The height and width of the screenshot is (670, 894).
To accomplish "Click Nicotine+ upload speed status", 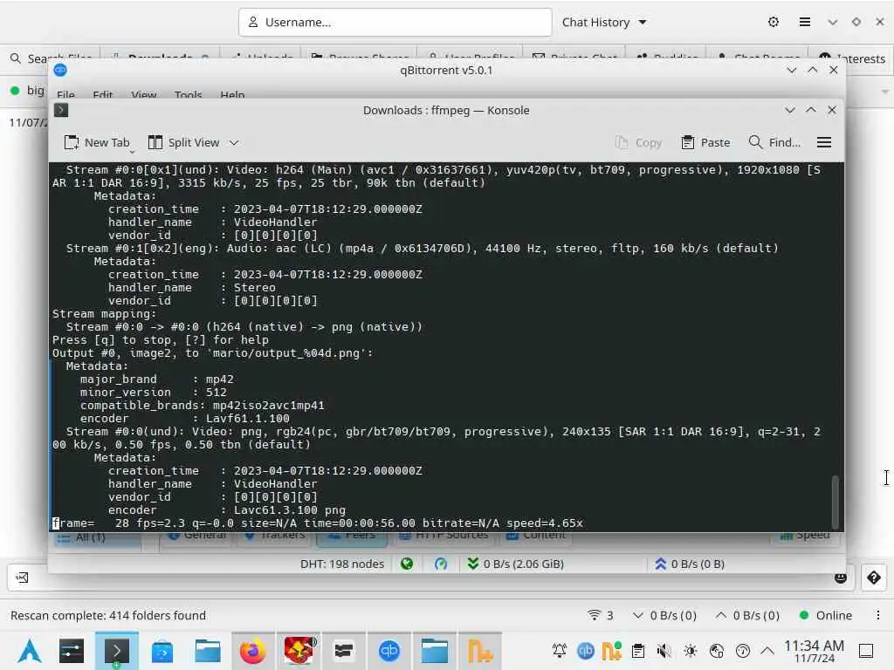I will (x=747, y=615).
